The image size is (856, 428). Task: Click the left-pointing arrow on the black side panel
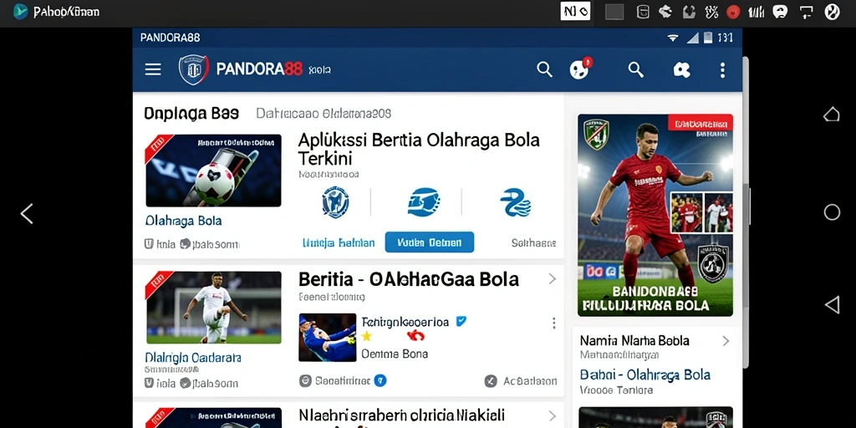point(27,213)
